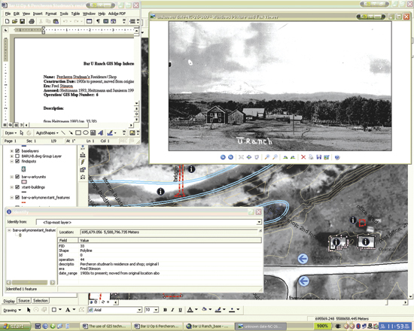
Task: Open the font size 10 dropdown
Action: click(x=156, y=310)
